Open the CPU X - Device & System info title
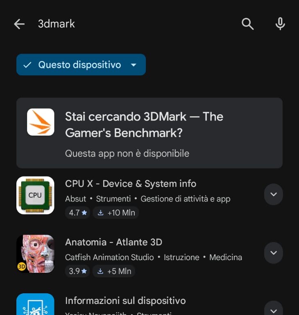 click(x=131, y=184)
